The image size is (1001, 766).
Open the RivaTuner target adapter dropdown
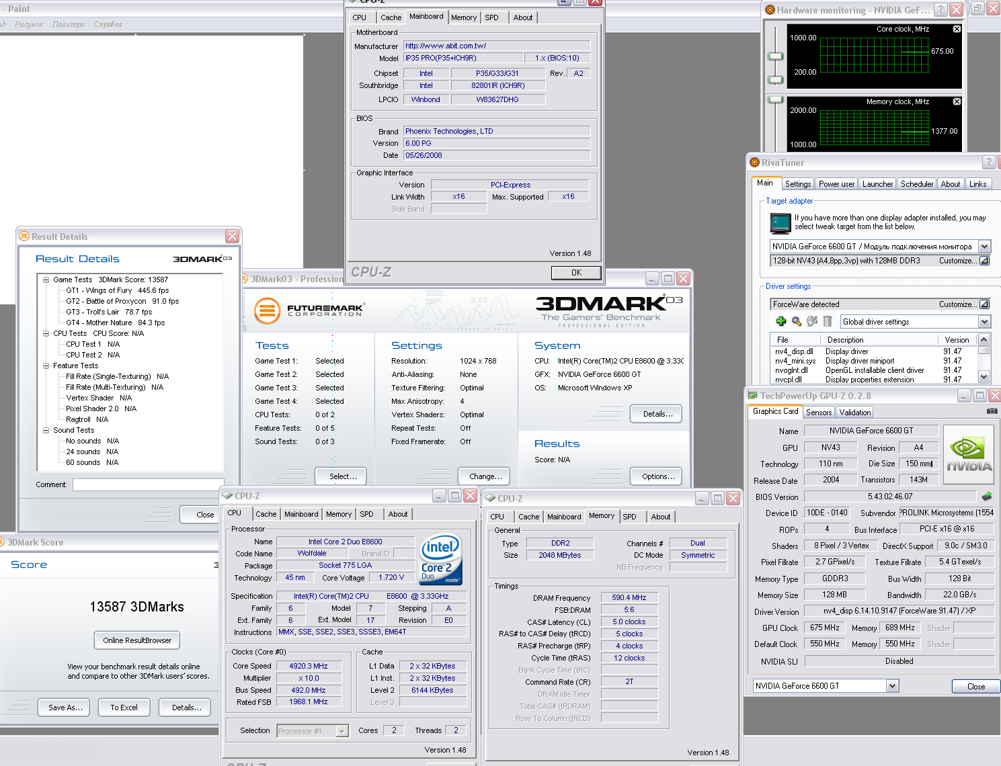(x=984, y=247)
